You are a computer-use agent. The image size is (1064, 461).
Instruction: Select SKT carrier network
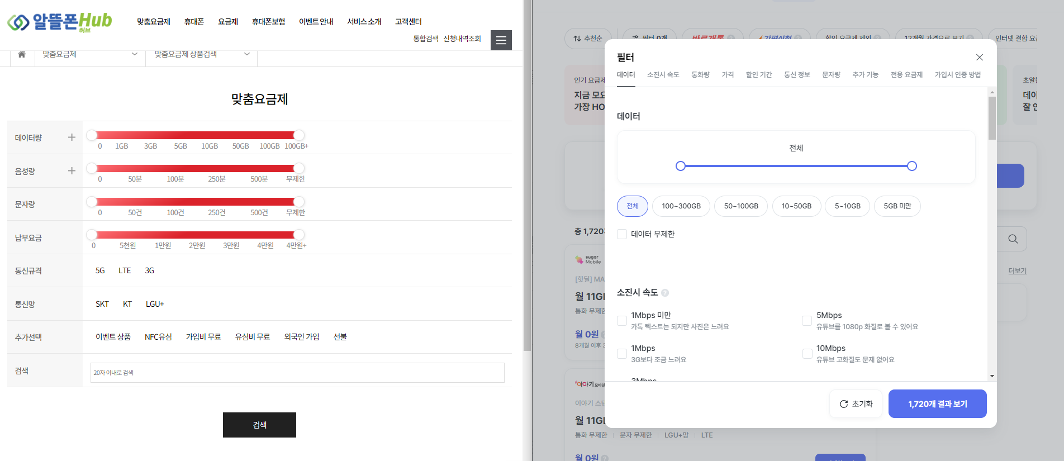(102, 304)
